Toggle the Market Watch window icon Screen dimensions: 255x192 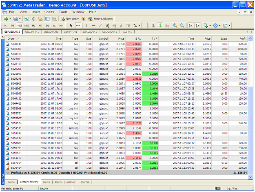pyautogui.click(x=27, y=19)
